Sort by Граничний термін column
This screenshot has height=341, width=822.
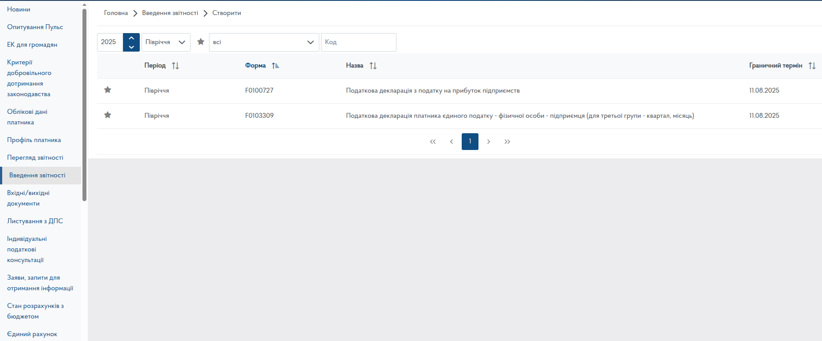point(812,66)
